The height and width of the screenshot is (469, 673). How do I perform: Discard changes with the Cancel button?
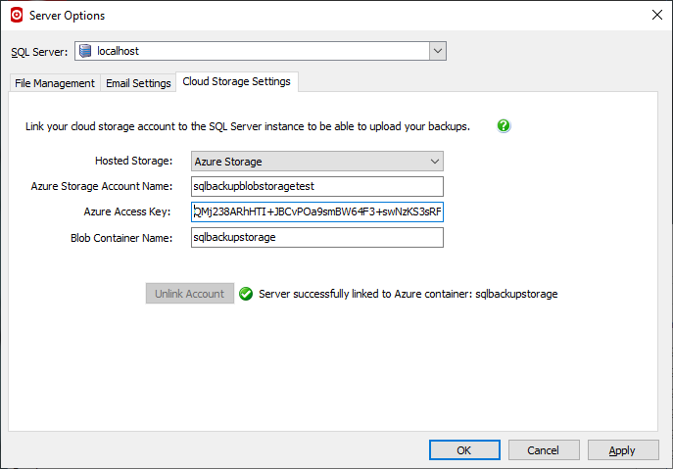point(543,450)
